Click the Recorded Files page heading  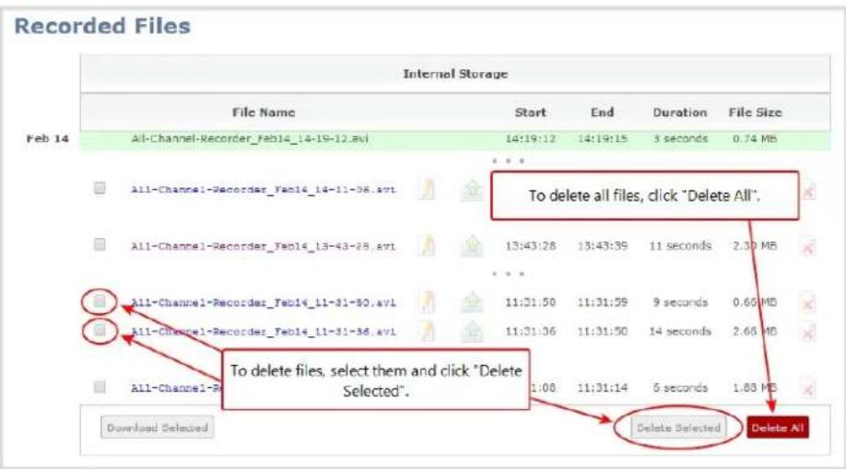click(102, 26)
